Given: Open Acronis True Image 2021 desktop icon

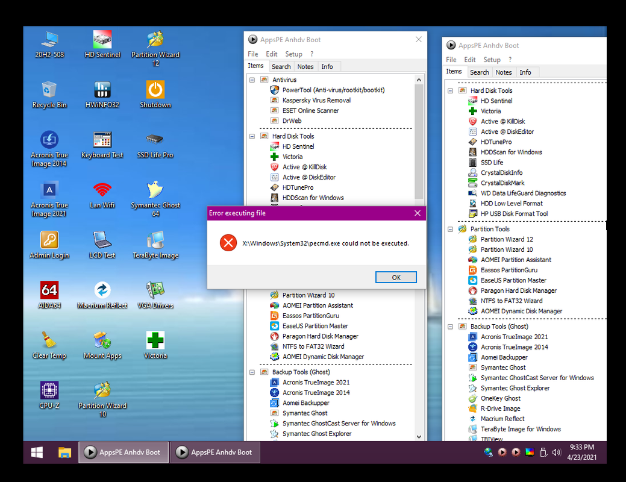Looking at the screenshot, I should (x=49, y=199).
